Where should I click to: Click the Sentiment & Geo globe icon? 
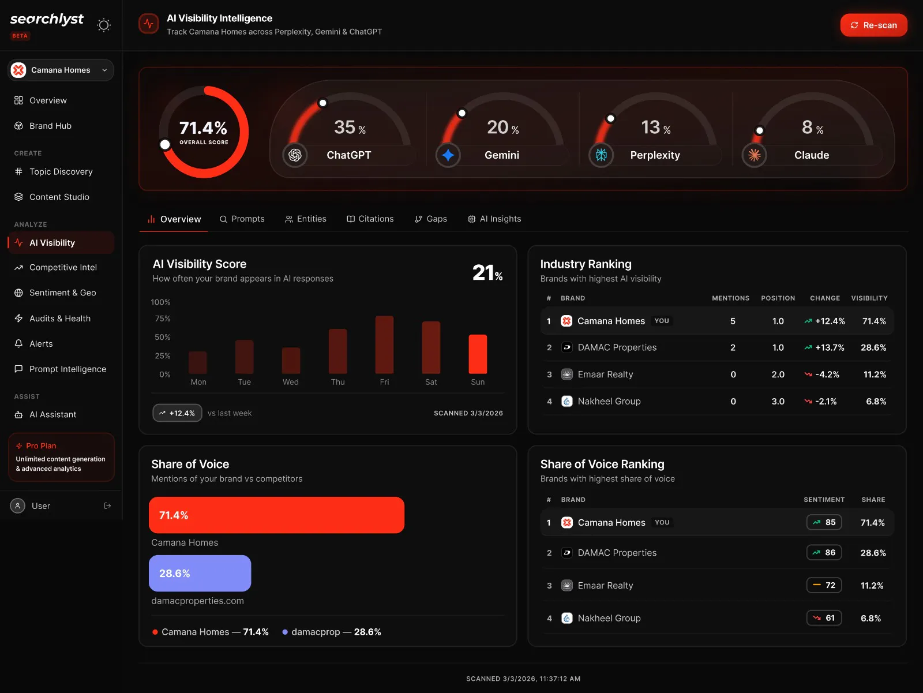[x=18, y=293]
